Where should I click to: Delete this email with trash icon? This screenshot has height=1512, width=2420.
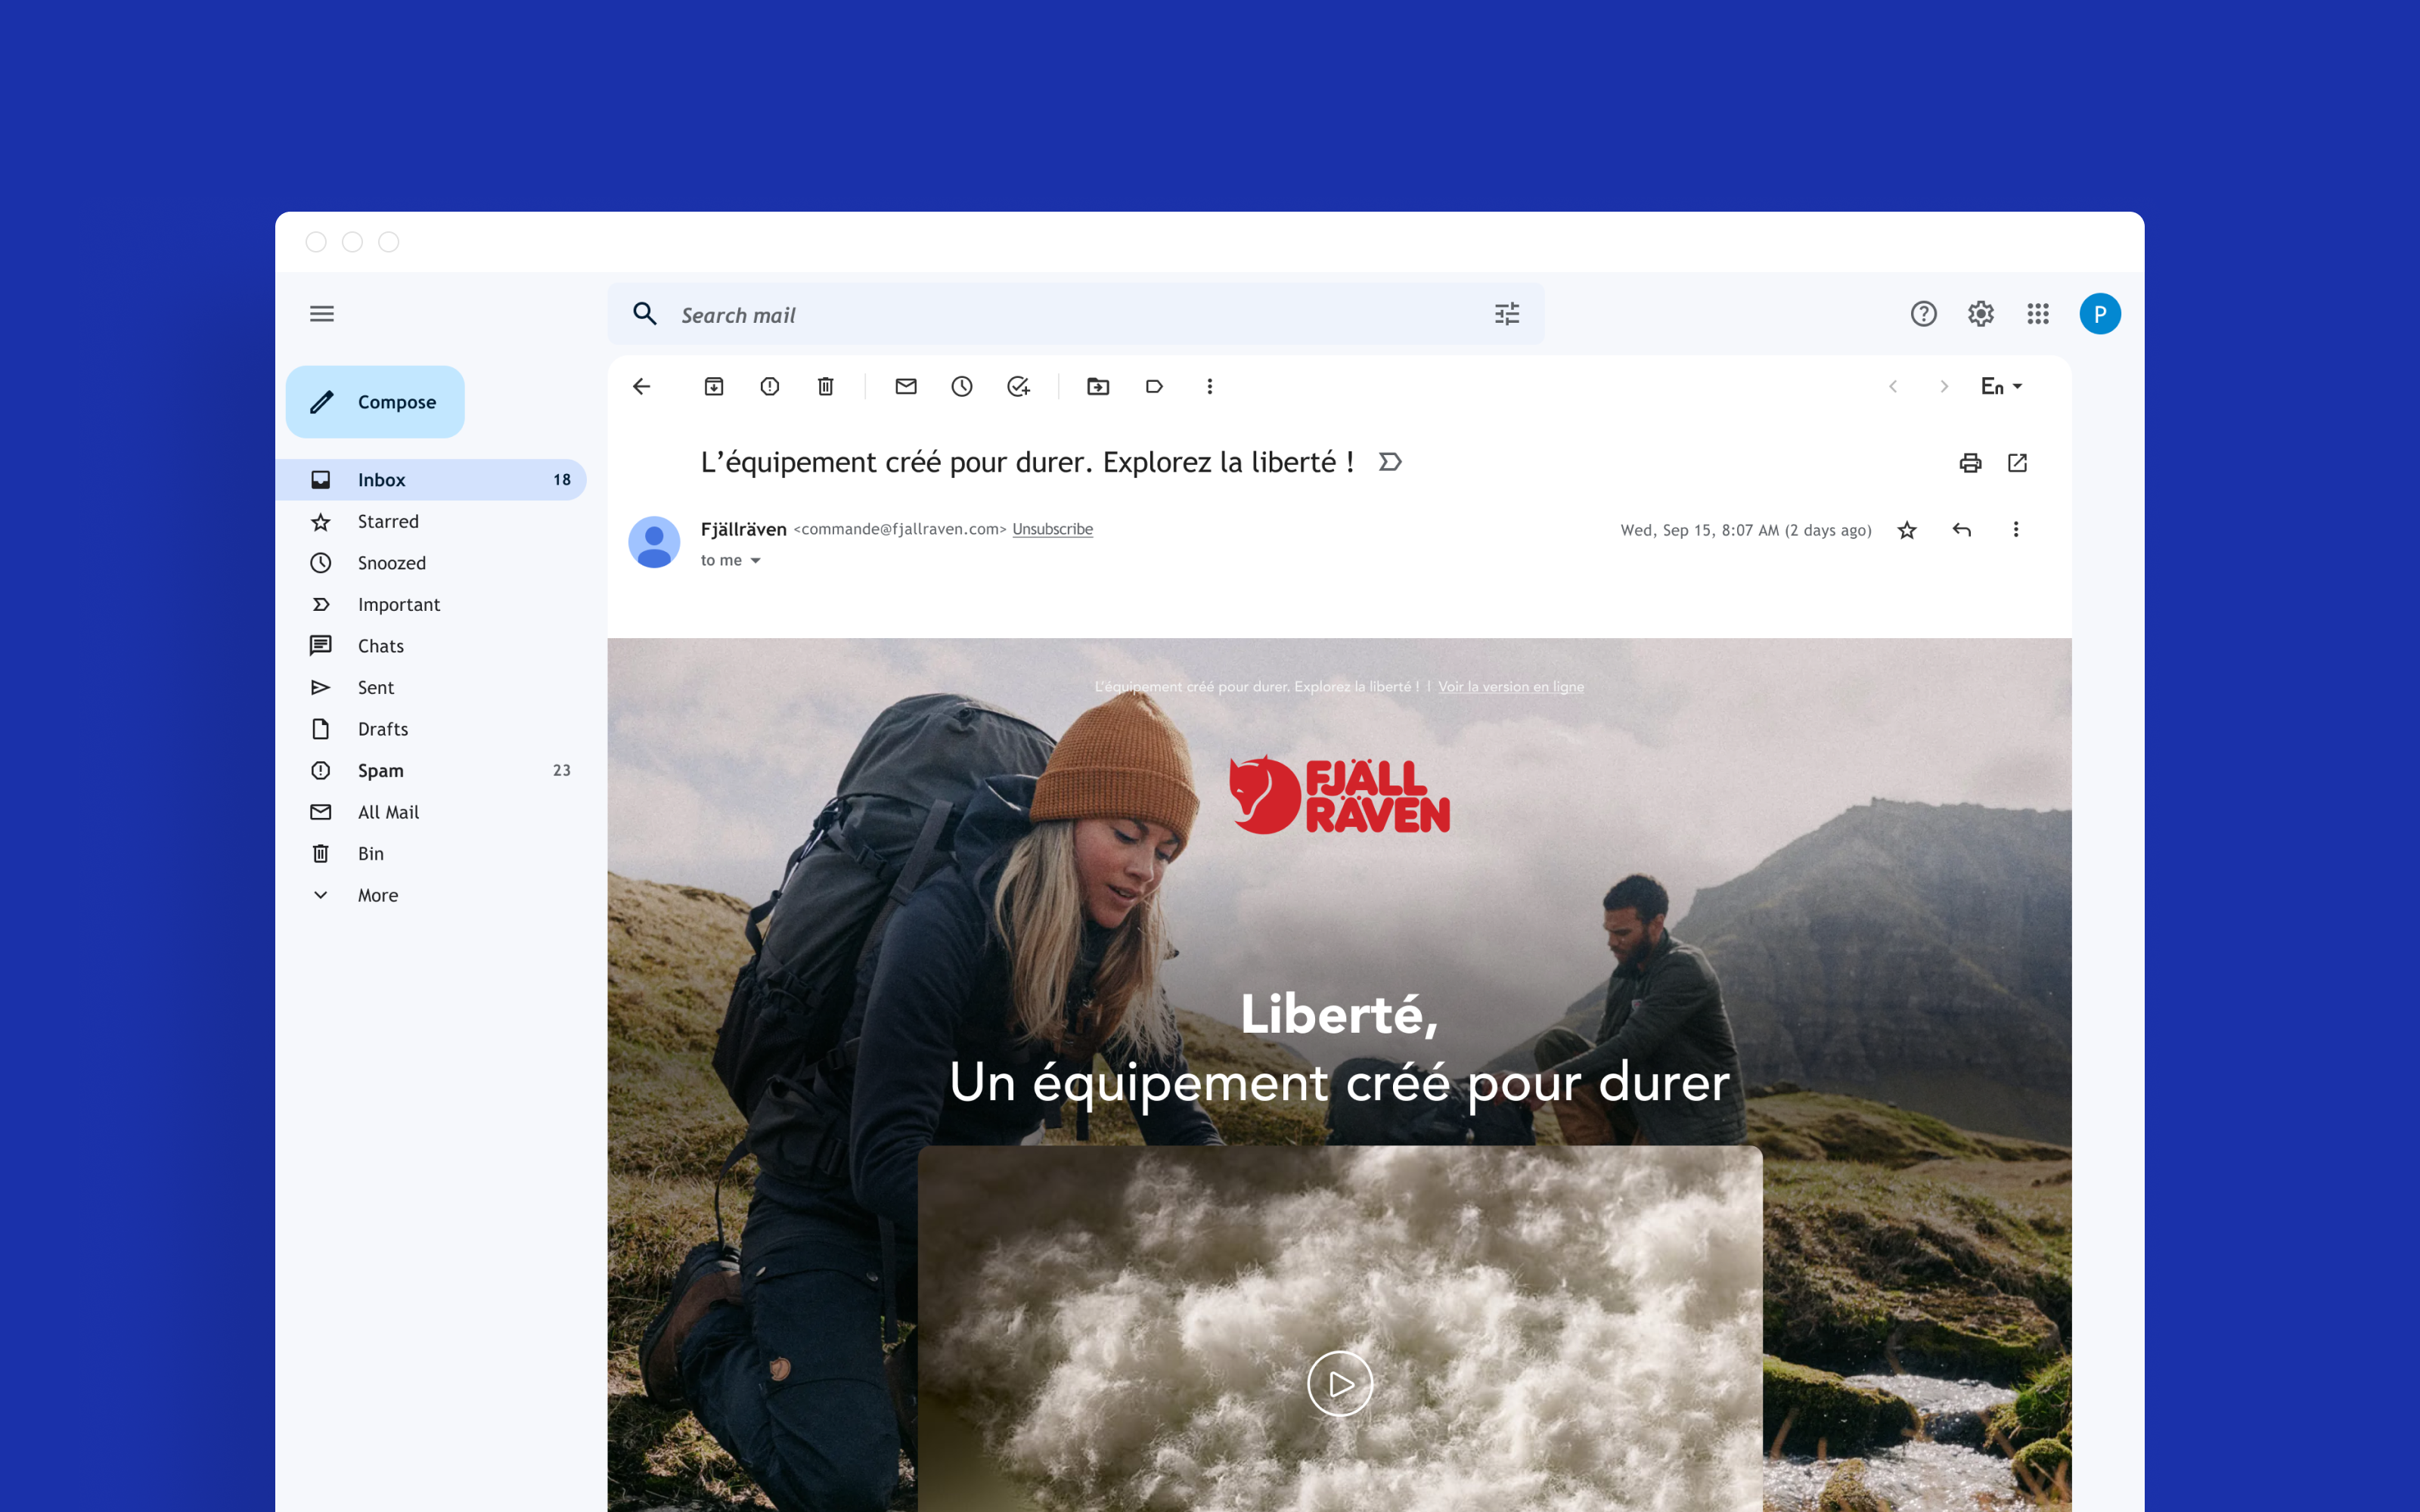point(825,386)
